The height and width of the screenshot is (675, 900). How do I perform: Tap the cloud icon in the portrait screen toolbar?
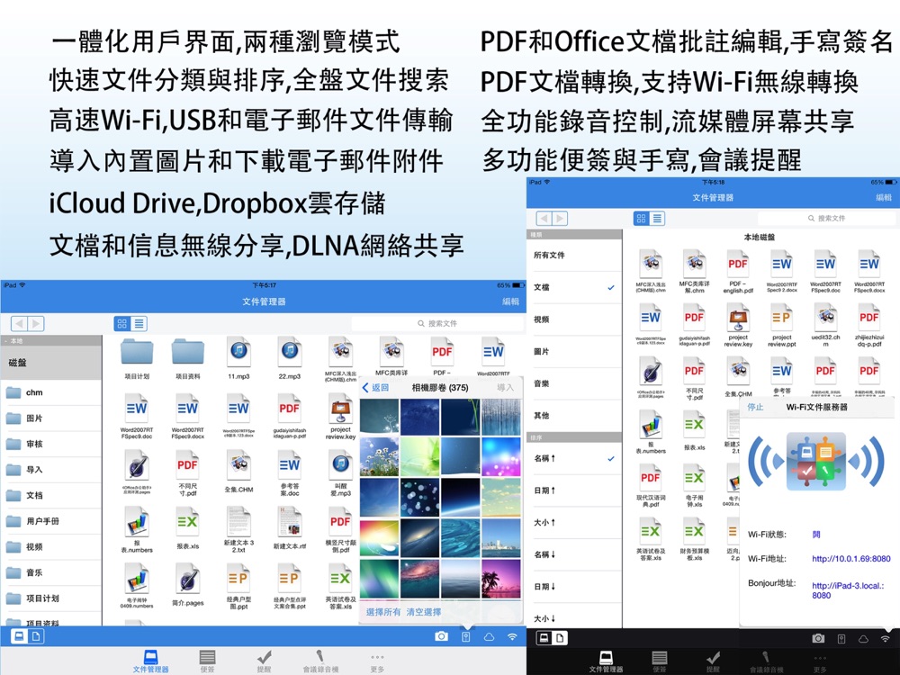[x=863, y=639]
